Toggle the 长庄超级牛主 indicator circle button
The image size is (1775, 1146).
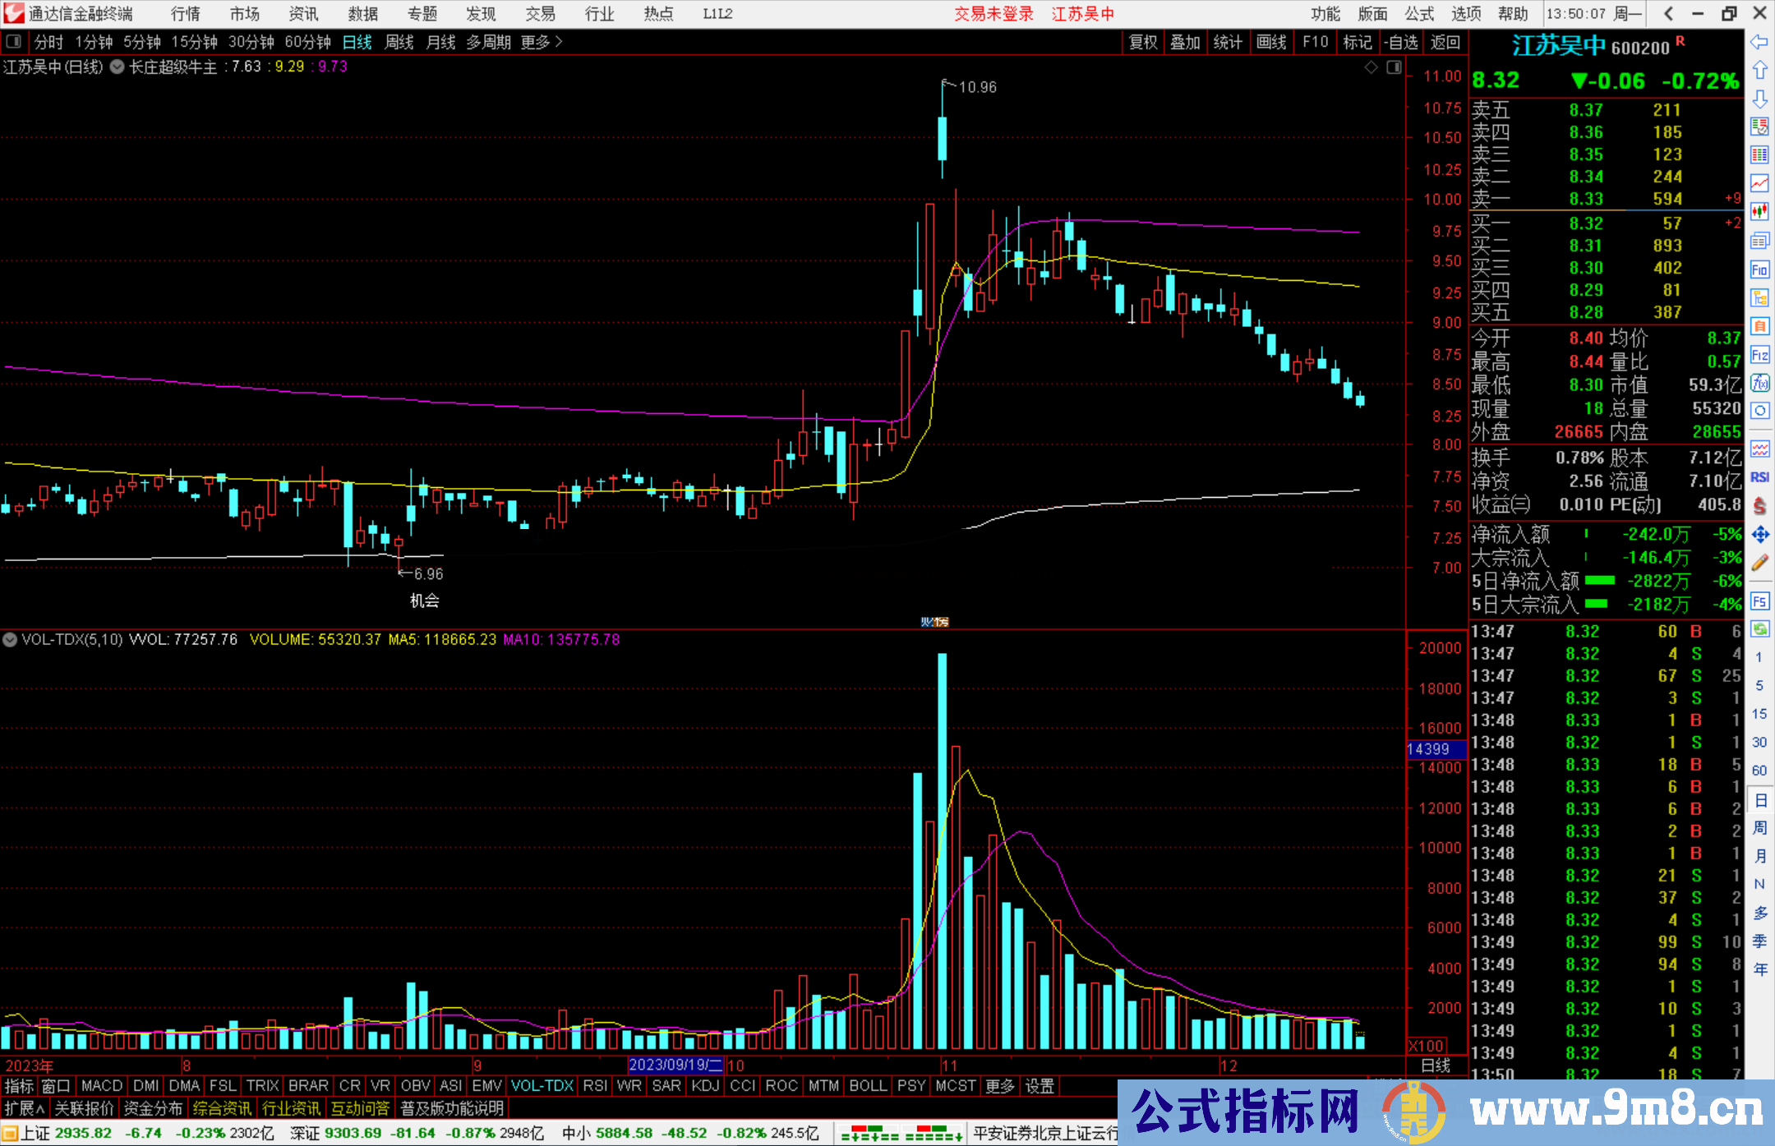pyautogui.click(x=118, y=67)
